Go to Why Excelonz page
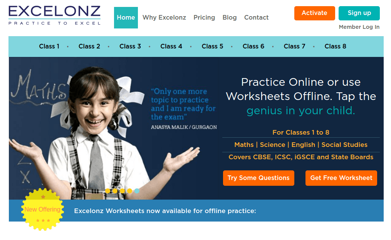The height and width of the screenshot is (240, 391). 164,17
